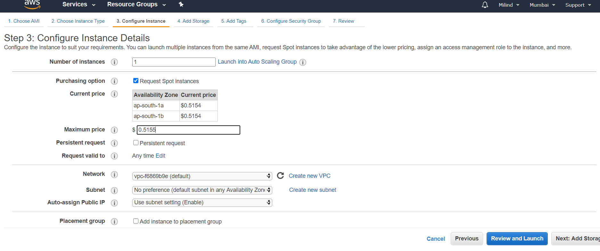Click Create new subnet link

(313, 190)
